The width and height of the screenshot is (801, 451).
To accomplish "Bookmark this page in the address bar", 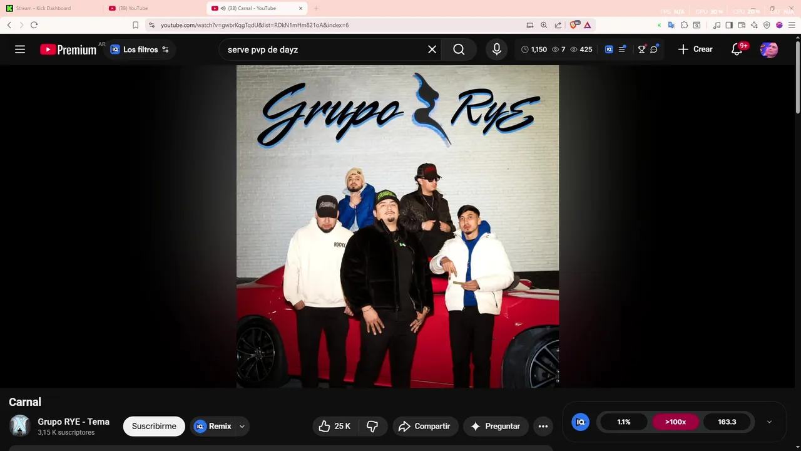I will point(135,25).
